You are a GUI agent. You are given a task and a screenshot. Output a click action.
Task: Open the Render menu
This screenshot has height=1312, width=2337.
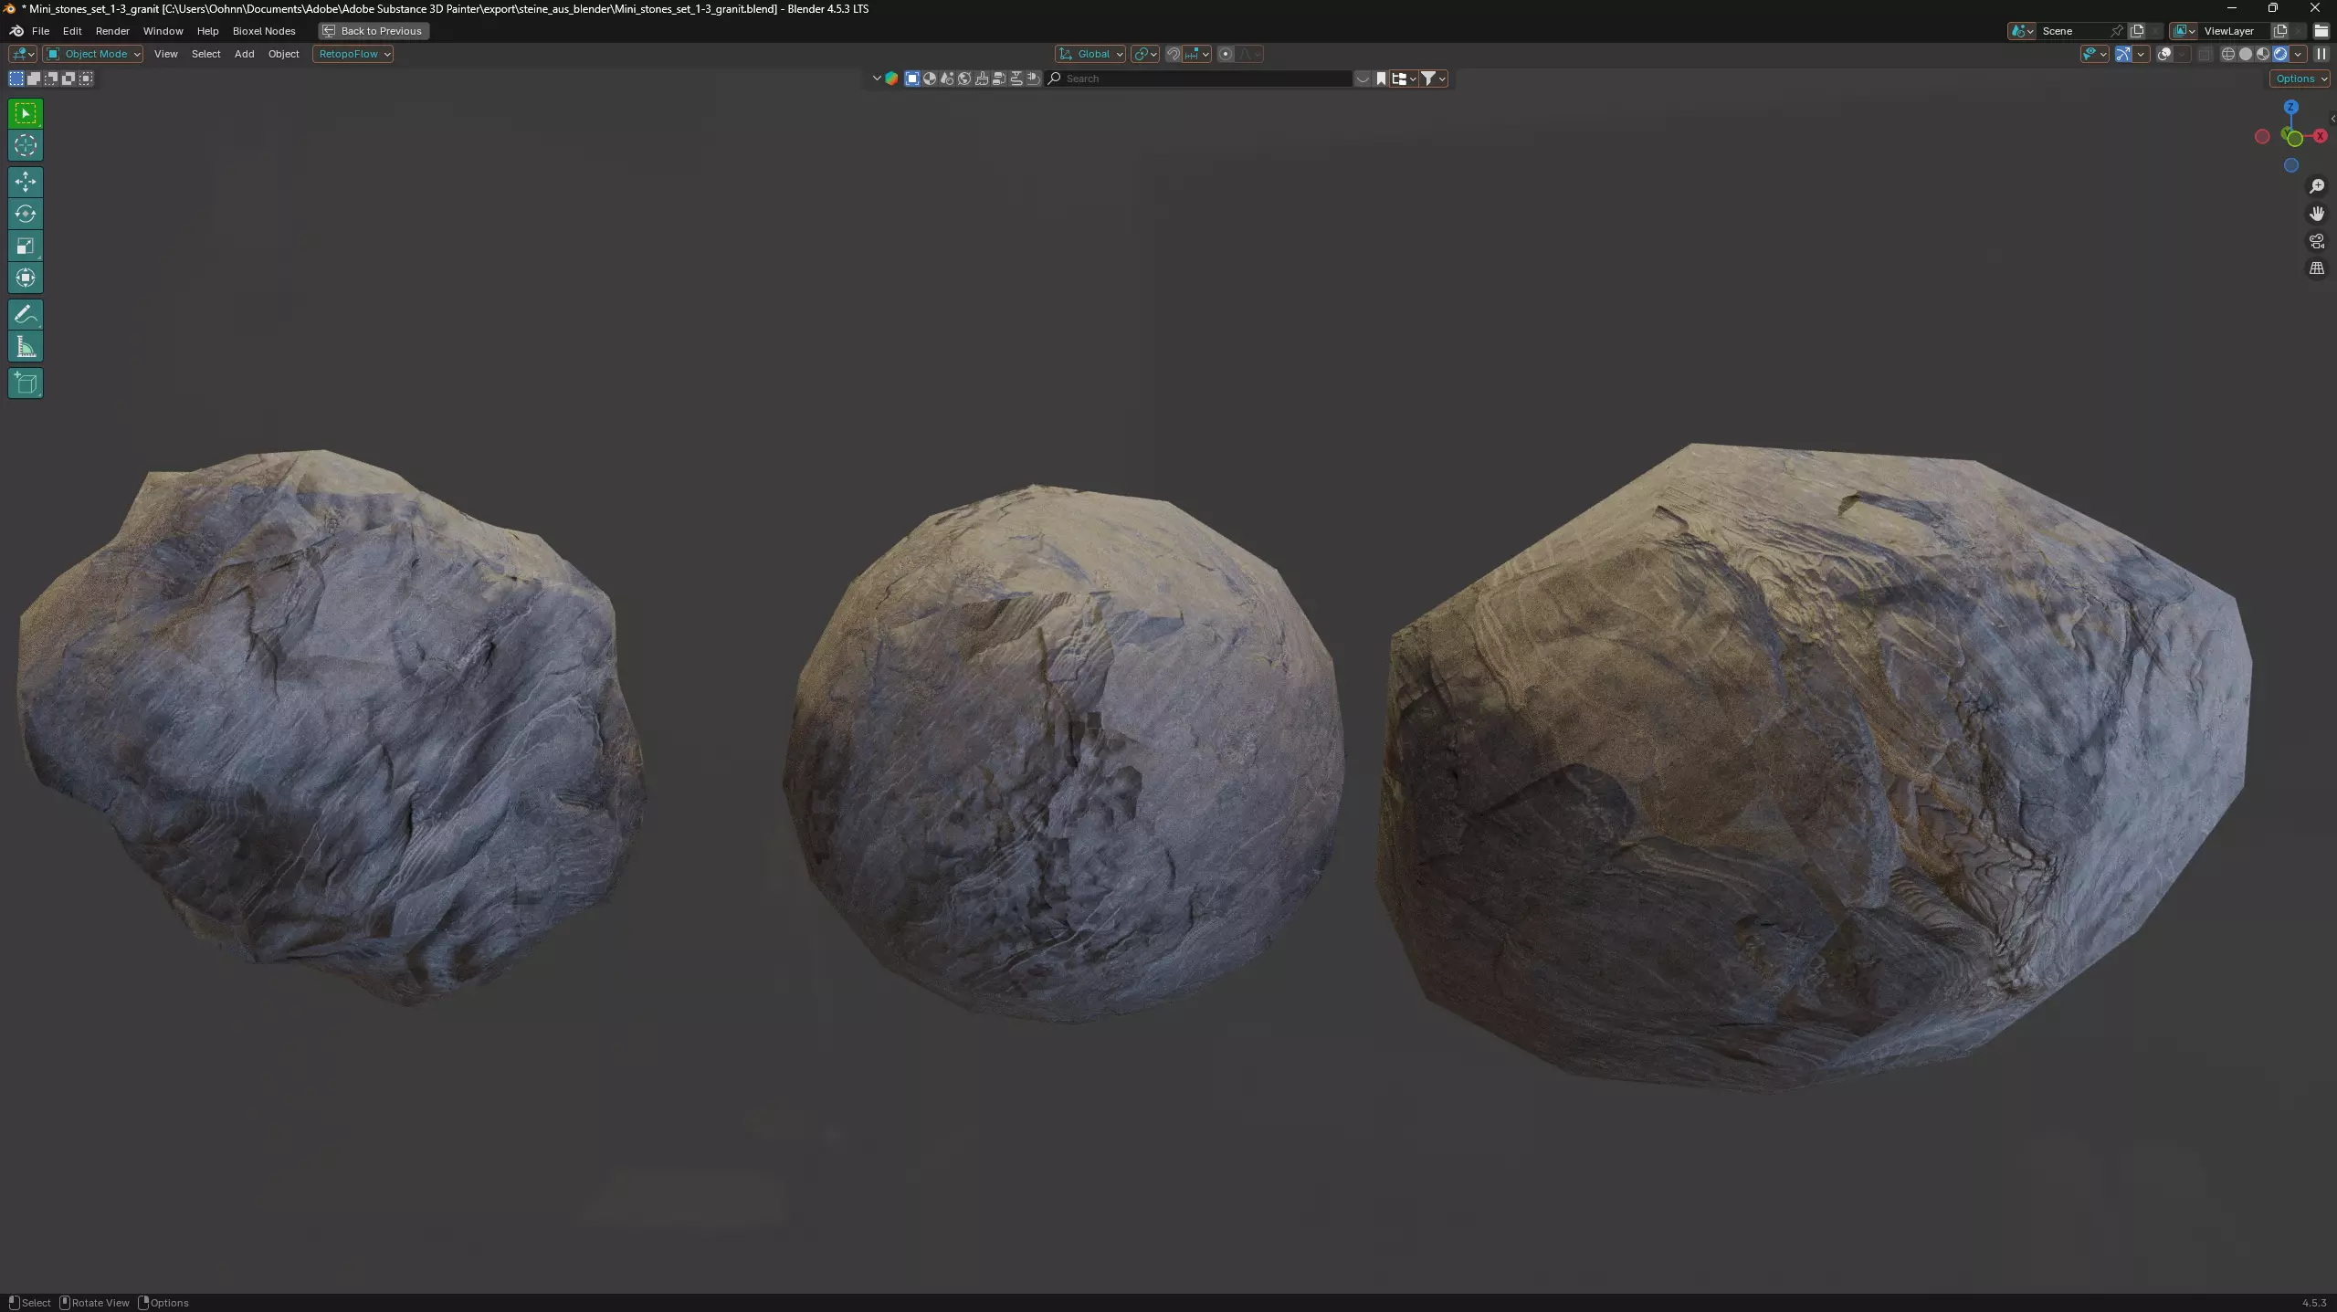(112, 31)
